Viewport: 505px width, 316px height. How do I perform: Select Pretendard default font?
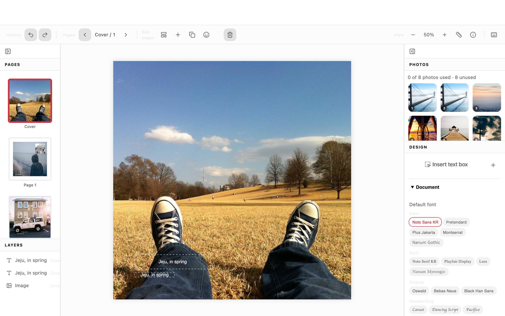click(456, 222)
